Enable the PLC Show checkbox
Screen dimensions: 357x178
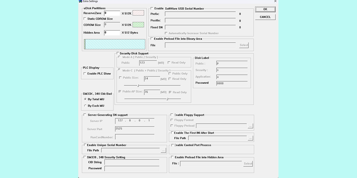pyautogui.click(x=85, y=74)
